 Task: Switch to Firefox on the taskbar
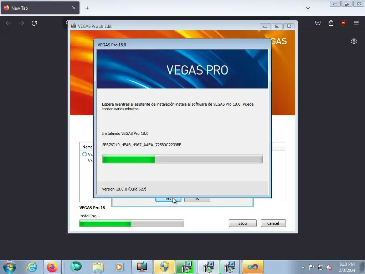52,267
